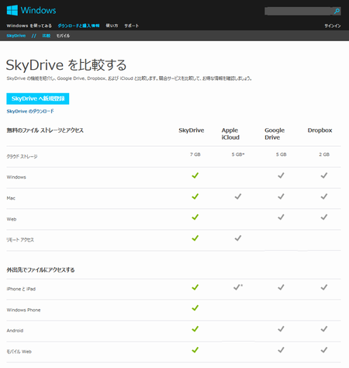This screenshot has width=349, height=368.
Task: Click green SkyDrive checkmark in Windows Phone row
Action: (195, 308)
